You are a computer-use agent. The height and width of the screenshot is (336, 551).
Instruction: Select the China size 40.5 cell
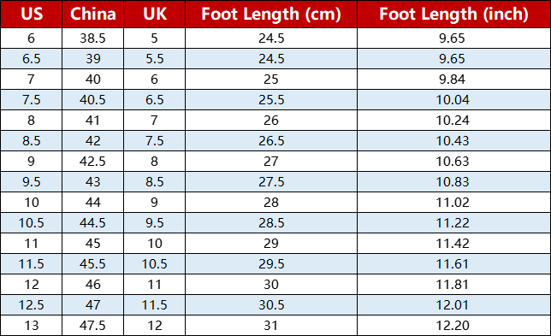coord(92,100)
